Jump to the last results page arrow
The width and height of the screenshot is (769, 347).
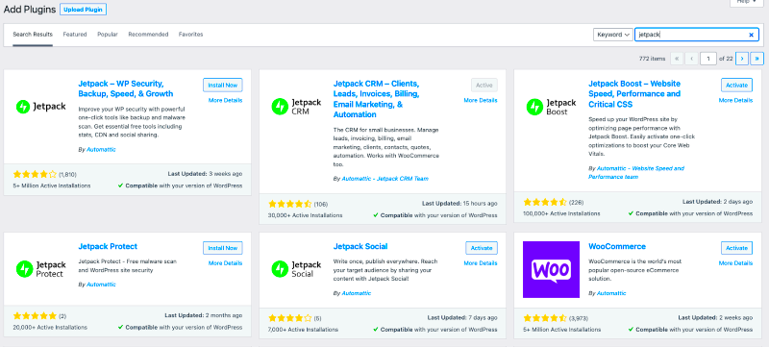click(x=757, y=59)
